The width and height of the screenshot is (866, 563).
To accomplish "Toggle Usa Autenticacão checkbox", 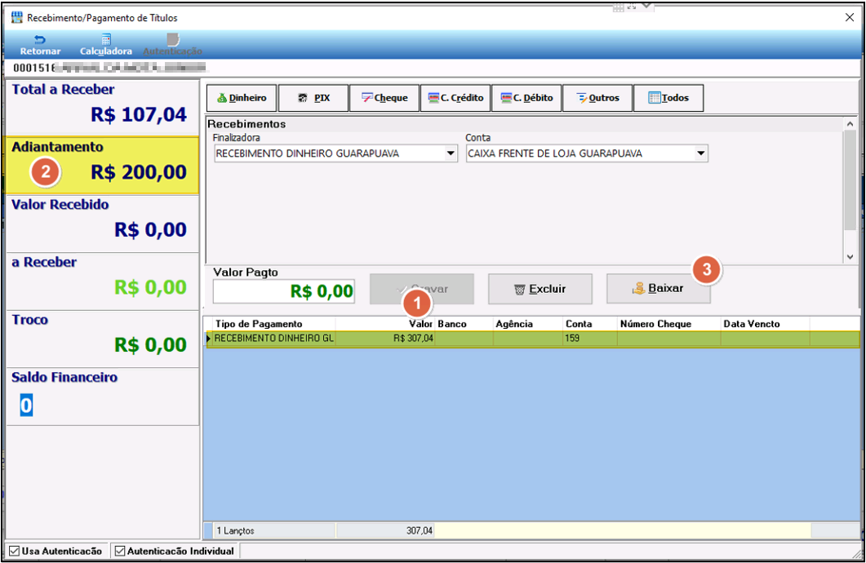I will point(15,551).
